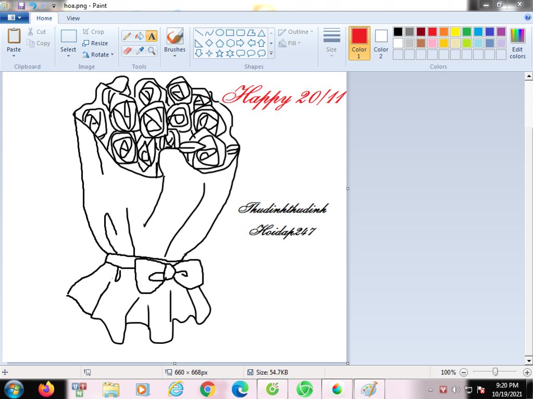
Task: Expand the Shapes gallery more arrow
Action: tap(271, 54)
